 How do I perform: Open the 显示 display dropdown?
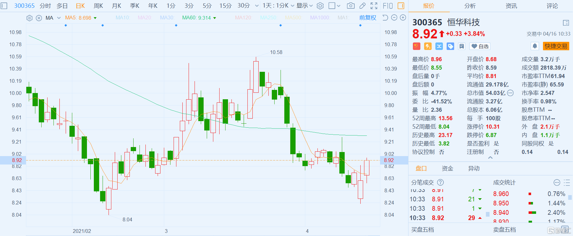304,6
